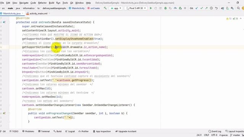The image size is (244, 137).
Task: Collapse the onProgressChanged method fold marker
Action: (9, 113)
